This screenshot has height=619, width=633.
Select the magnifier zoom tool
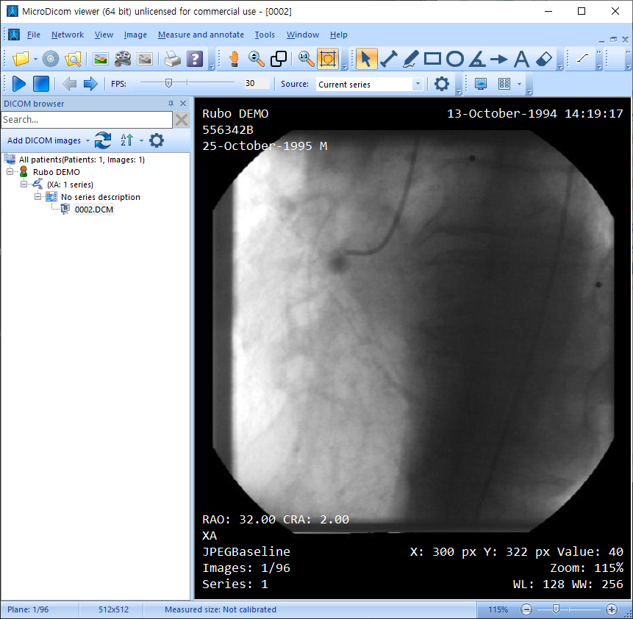[x=256, y=59]
